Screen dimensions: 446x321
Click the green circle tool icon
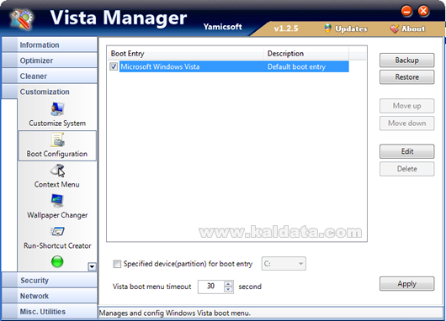(x=57, y=261)
